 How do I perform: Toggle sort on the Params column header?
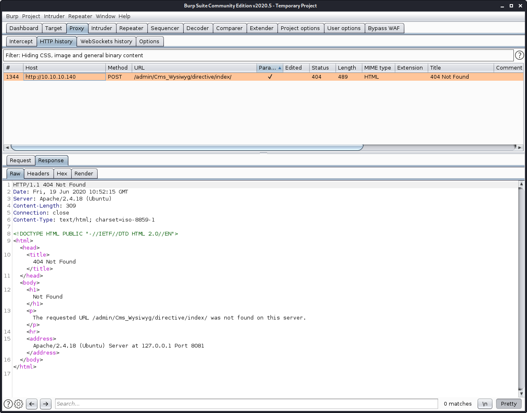click(x=270, y=68)
